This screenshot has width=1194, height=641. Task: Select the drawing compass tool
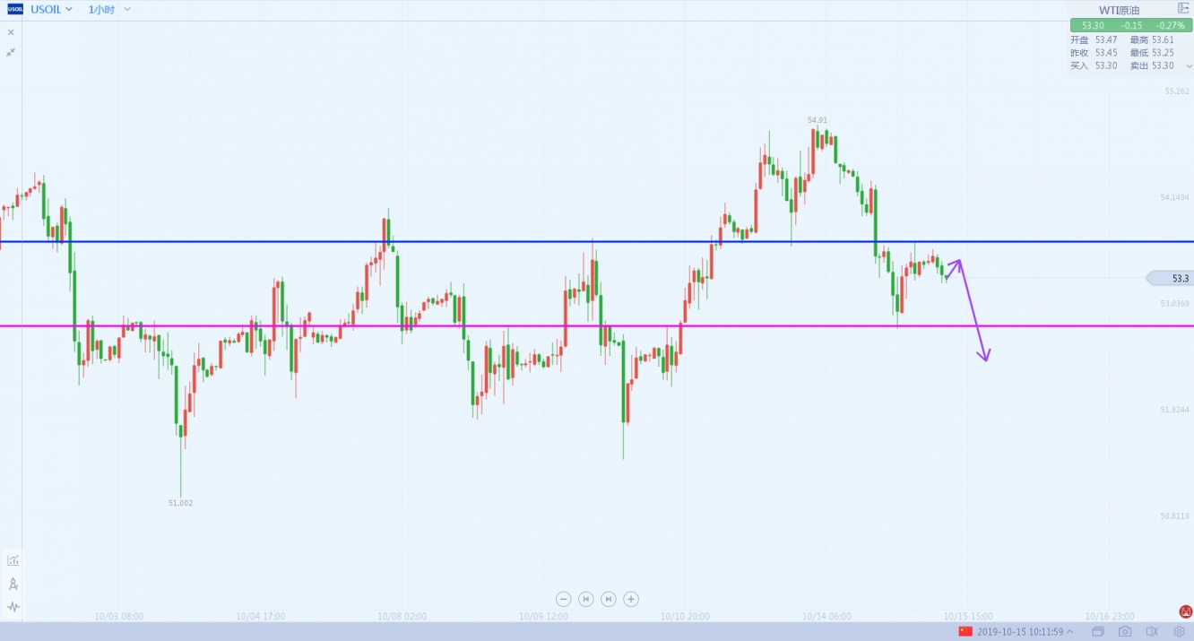pos(13,584)
